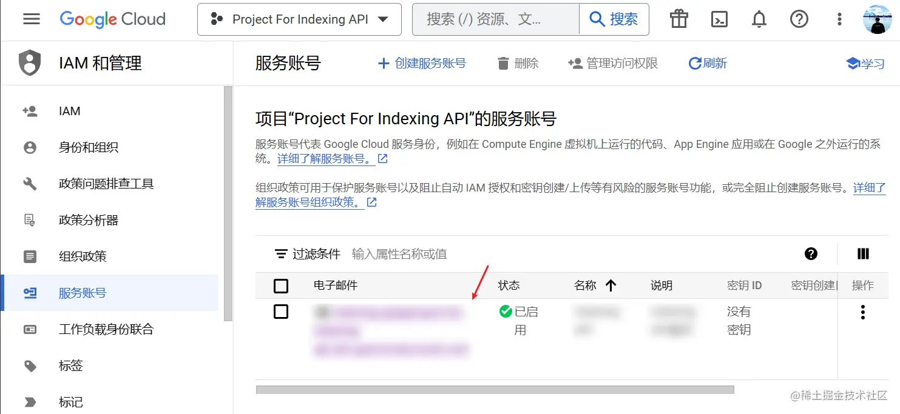Click the table help question icon
The image size is (900, 414).
tap(811, 254)
